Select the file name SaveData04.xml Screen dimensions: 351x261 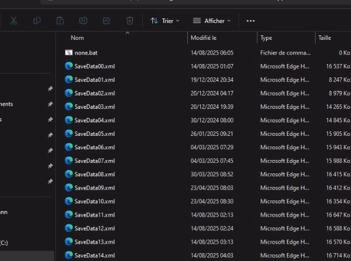(x=94, y=120)
